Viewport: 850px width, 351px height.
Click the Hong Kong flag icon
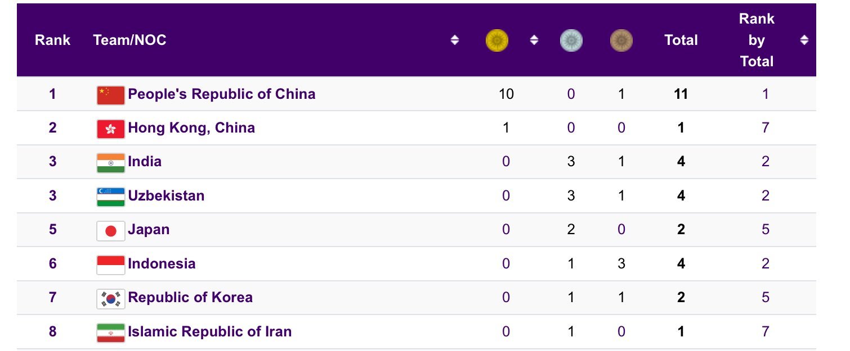(110, 129)
